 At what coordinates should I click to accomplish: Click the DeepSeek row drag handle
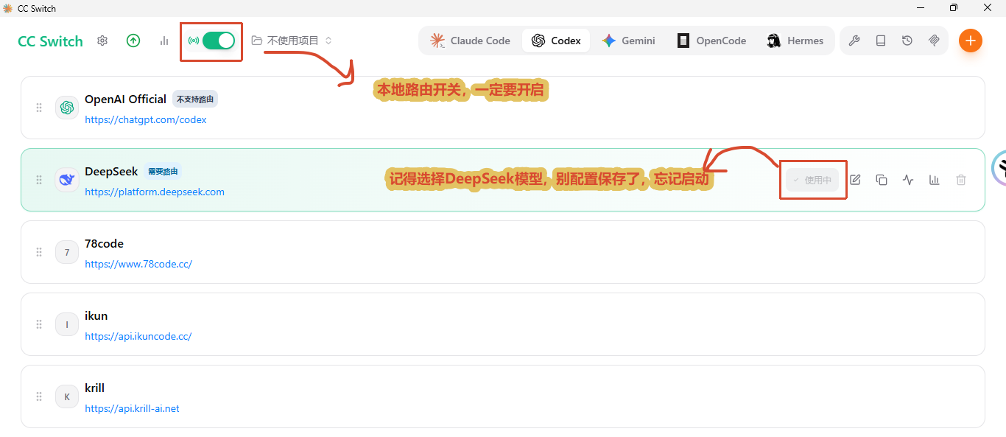[39, 180]
